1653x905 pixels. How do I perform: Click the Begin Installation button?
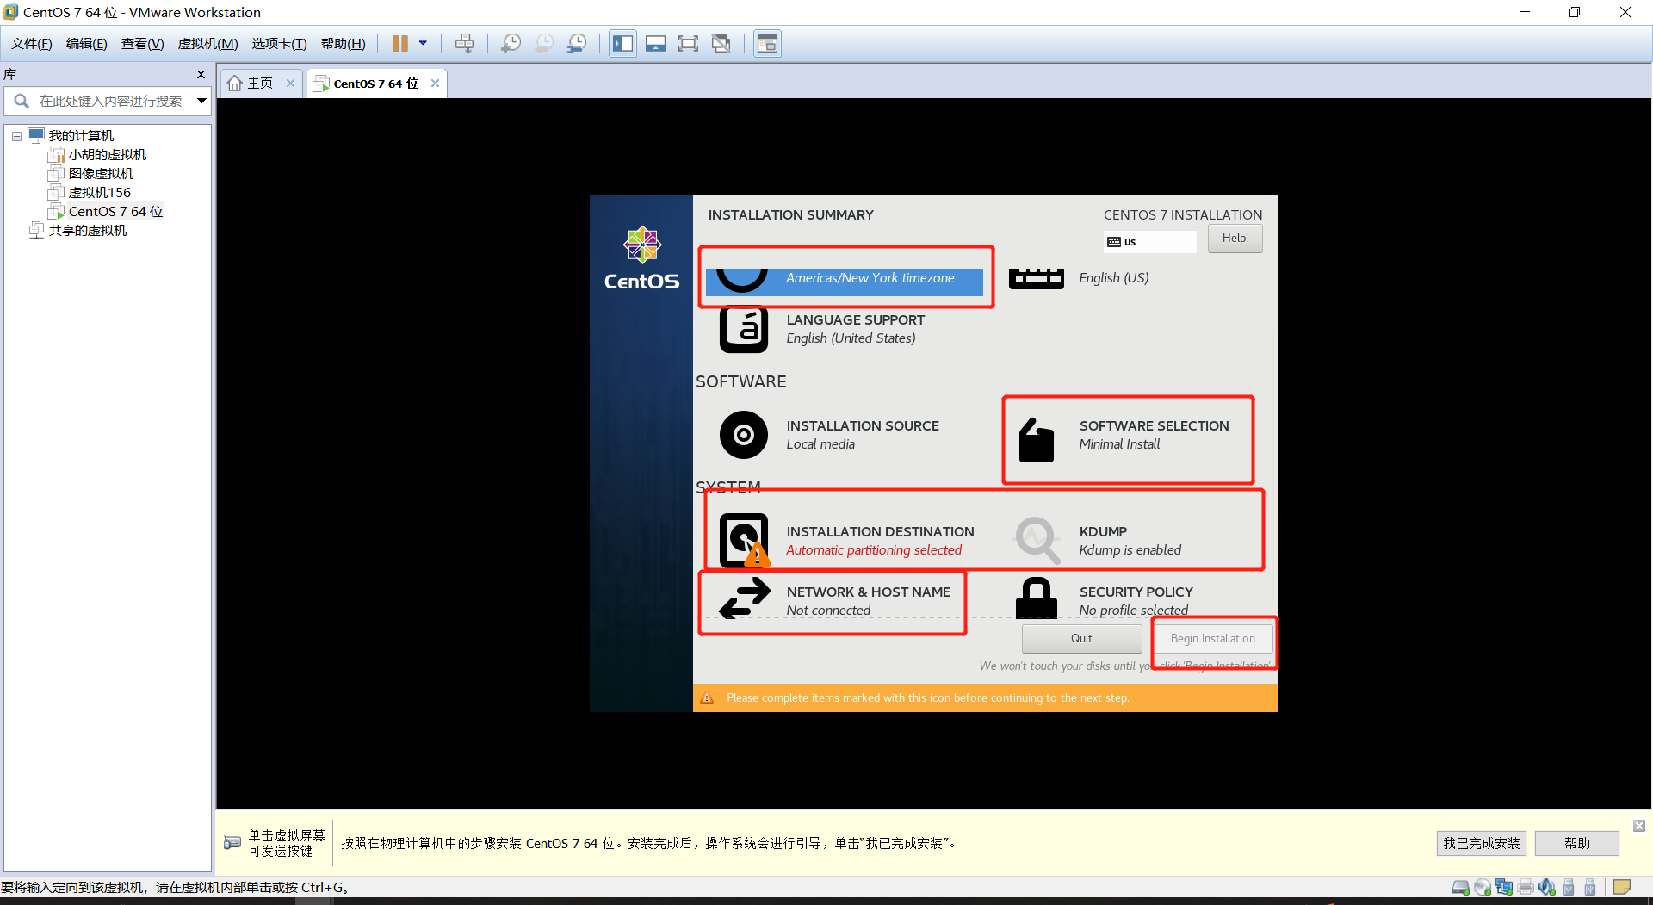[x=1213, y=639]
